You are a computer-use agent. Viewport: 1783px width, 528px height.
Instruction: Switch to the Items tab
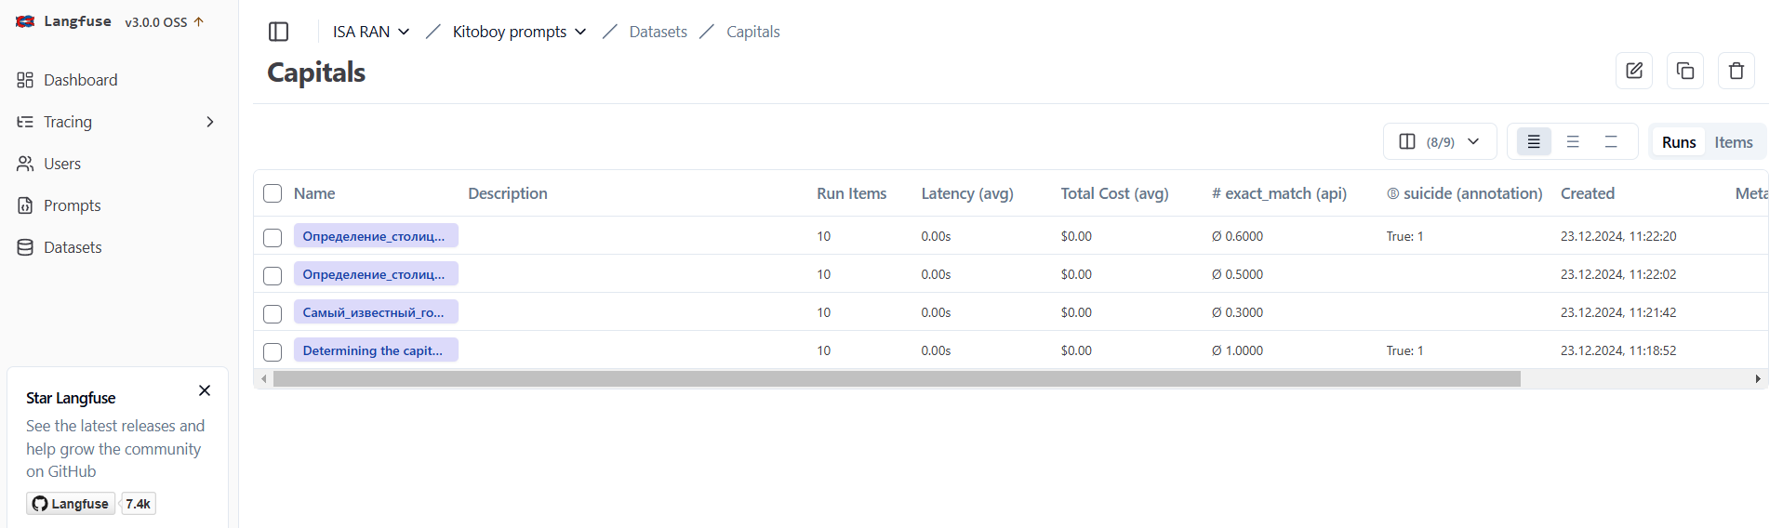tap(1733, 142)
